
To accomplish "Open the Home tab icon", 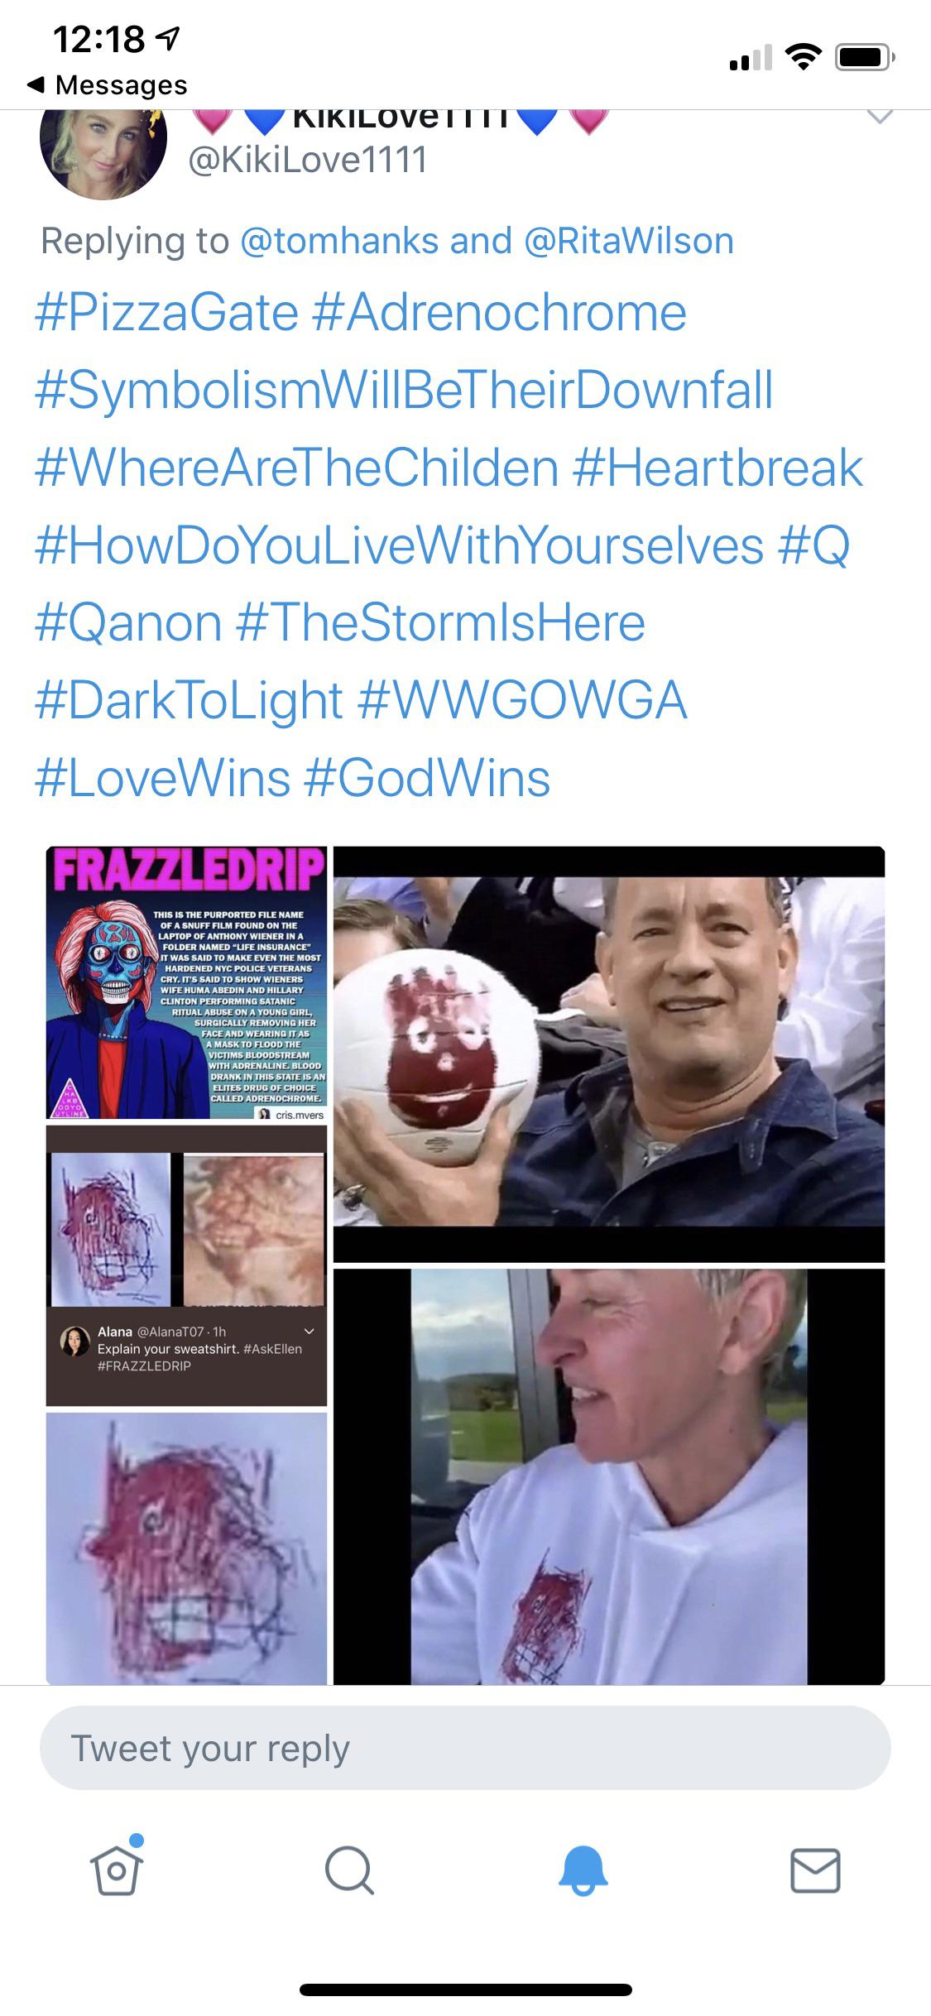I will click(x=117, y=1868).
